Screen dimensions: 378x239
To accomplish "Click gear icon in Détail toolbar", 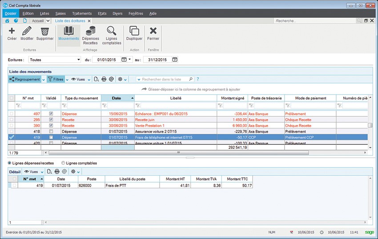I will tap(73, 171).
